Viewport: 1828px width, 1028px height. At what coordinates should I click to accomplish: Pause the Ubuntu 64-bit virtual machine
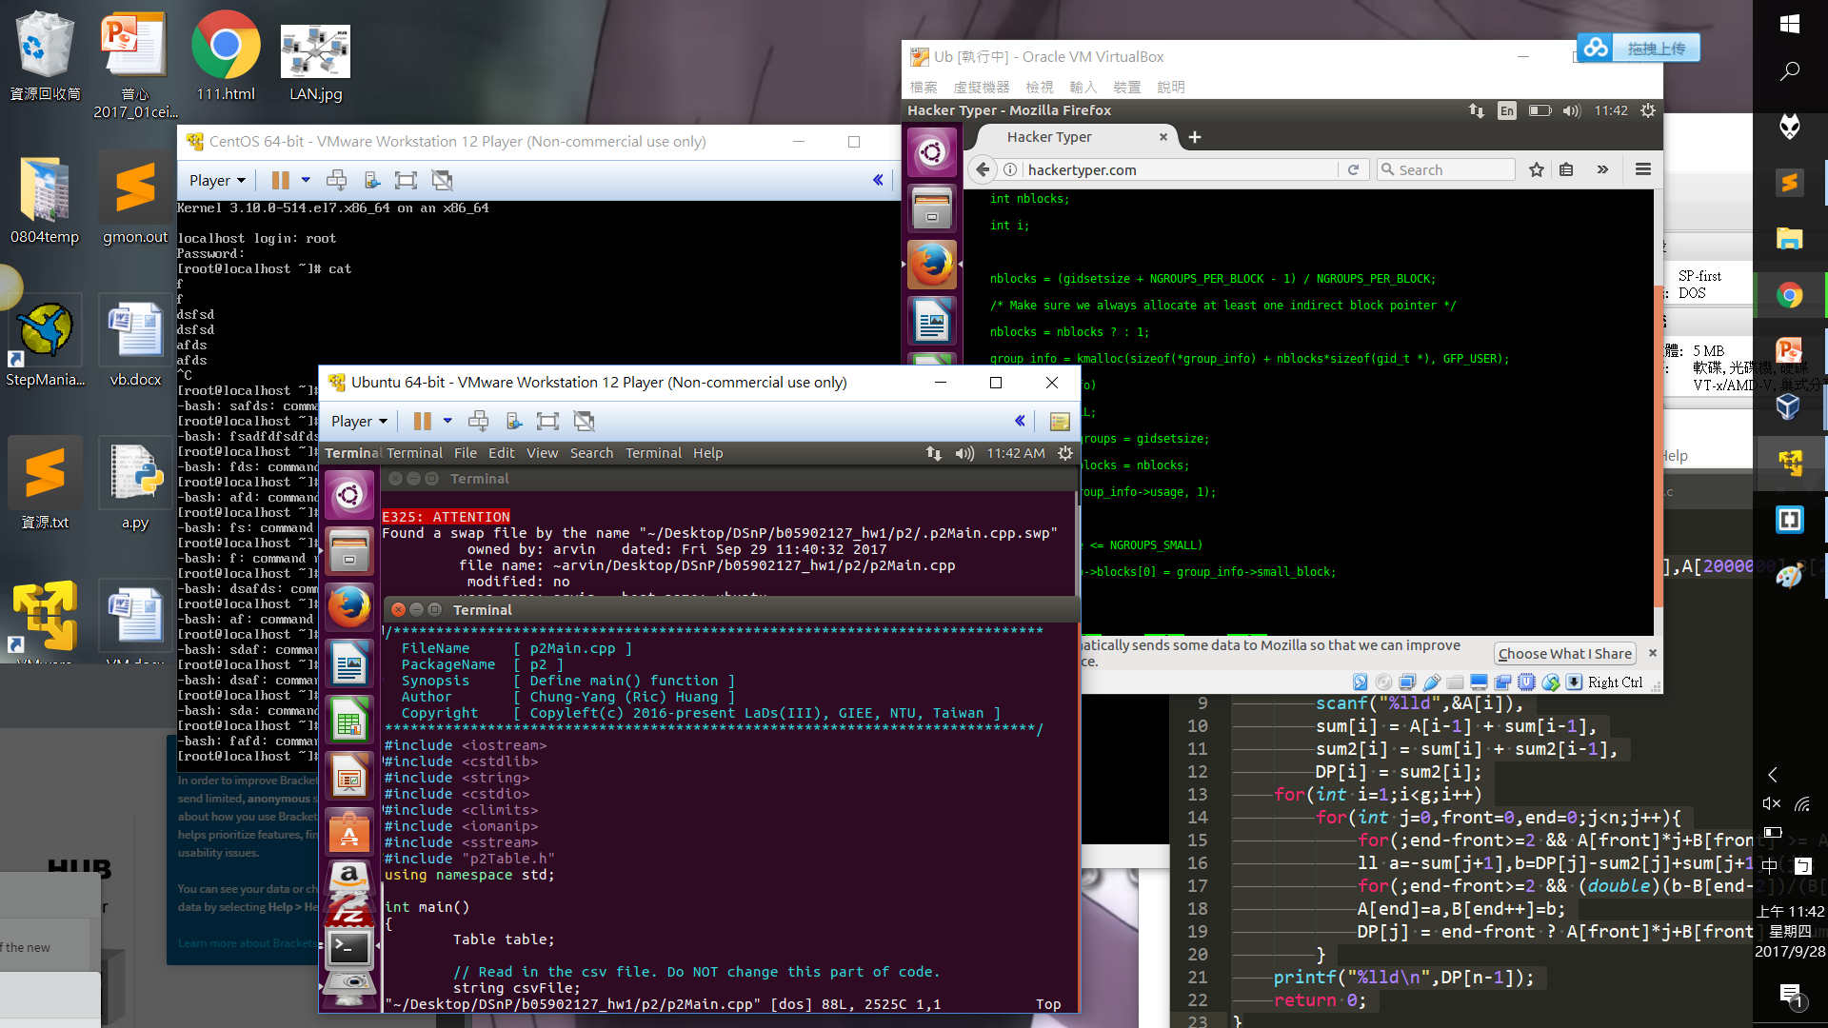[422, 421]
